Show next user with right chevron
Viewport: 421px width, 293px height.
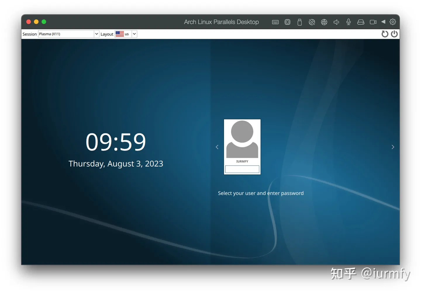393,147
